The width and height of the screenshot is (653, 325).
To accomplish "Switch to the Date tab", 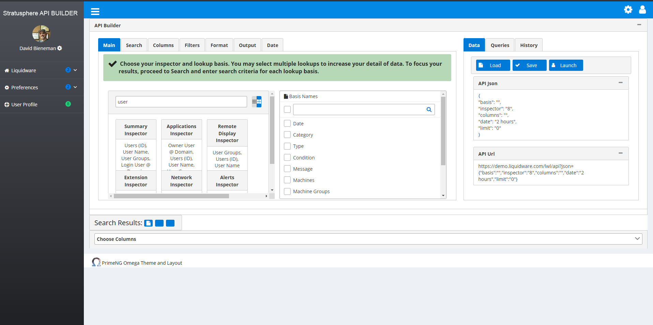I will coord(273,45).
